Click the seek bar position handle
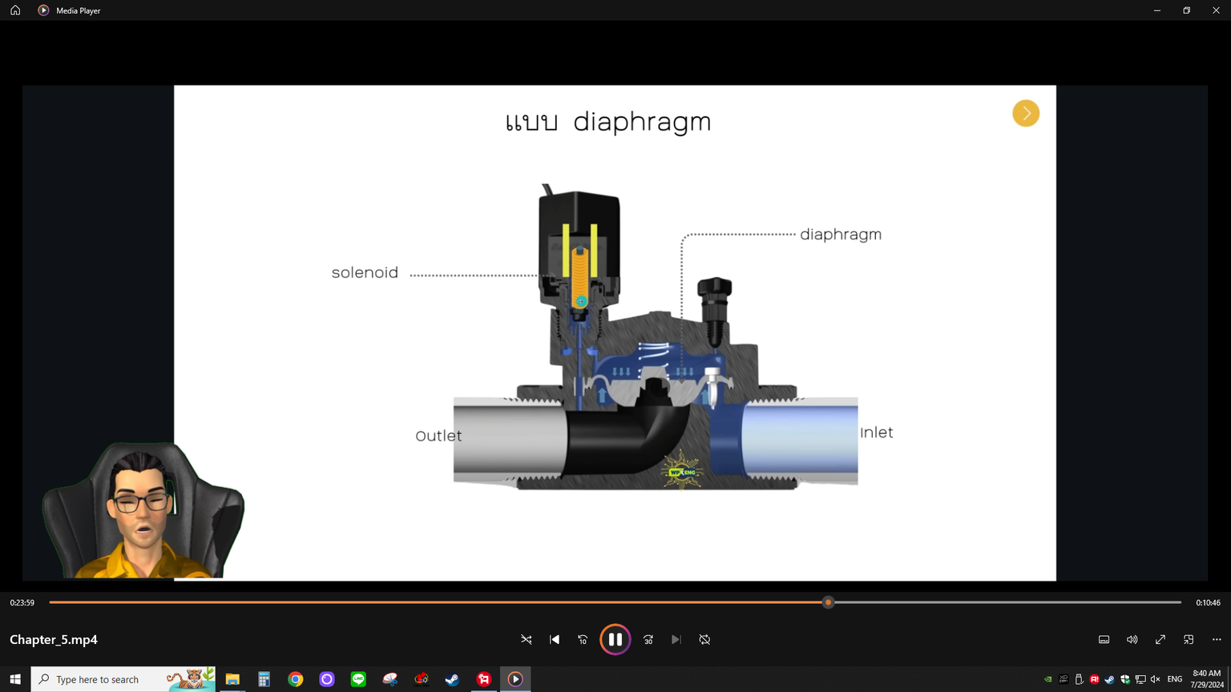The width and height of the screenshot is (1231, 692). 828,602
